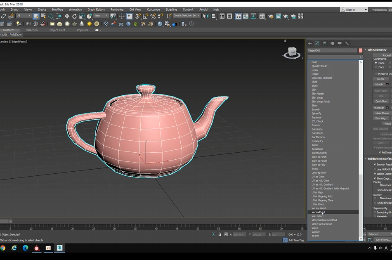Toggle the Angle Snap icon
The width and height of the screenshot is (392, 260).
[x=145, y=16]
